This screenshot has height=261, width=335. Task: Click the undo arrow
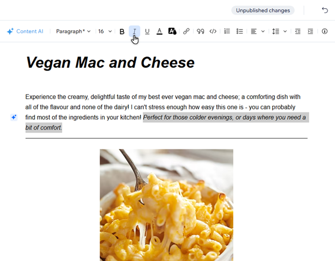coord(325,10)
